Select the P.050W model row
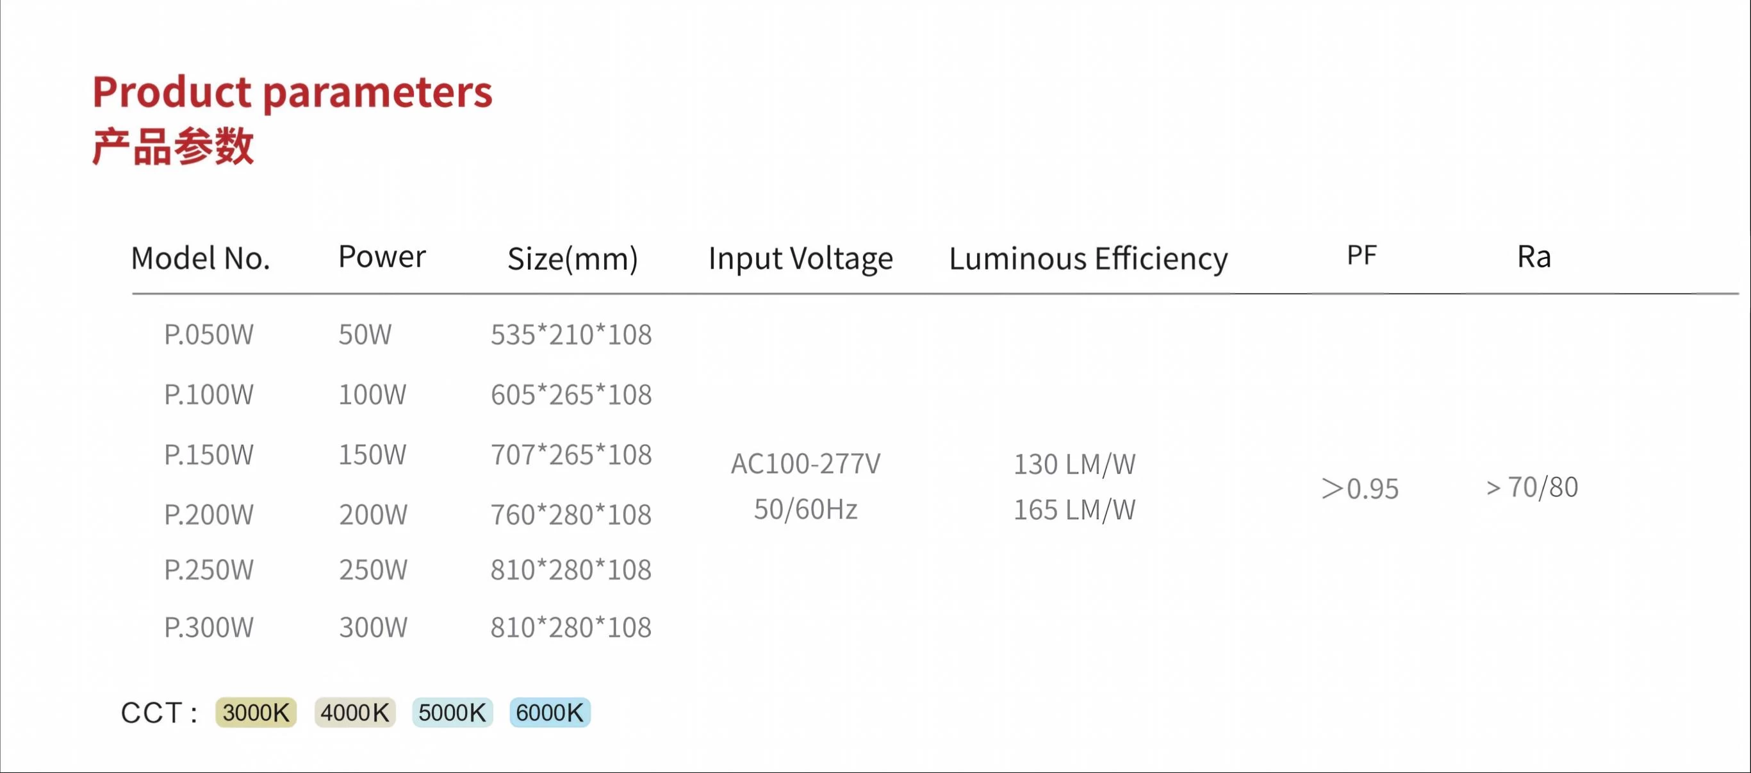 point(408,335)
